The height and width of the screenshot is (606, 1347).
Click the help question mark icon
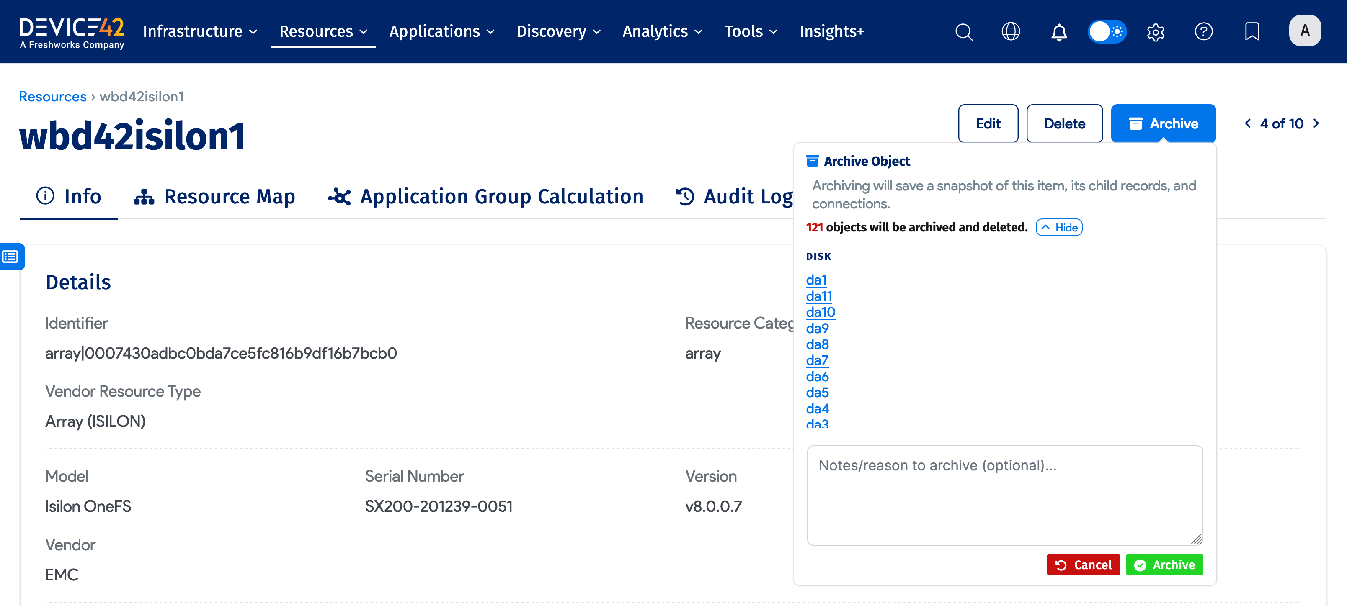[x=1203, y=31]
